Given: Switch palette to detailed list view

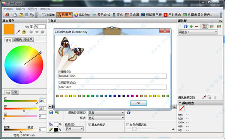Looking at the screenshot, I should [x=205, y=26].
